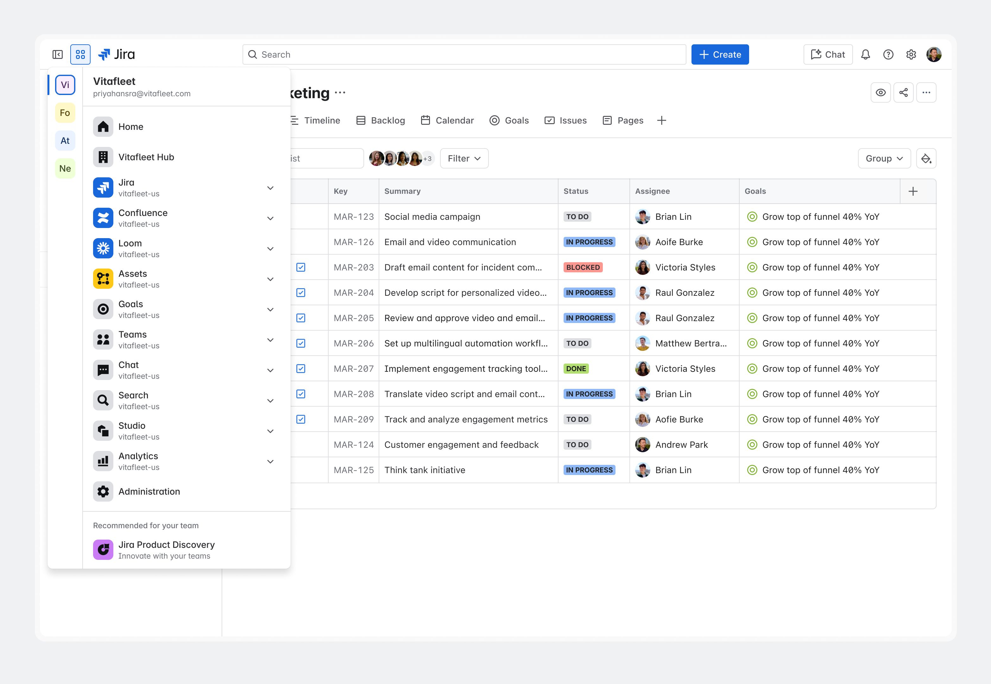Viewport: 991px width, 684px height.
Task: Toggle checkbox for MAR-205
Action: 301,318
